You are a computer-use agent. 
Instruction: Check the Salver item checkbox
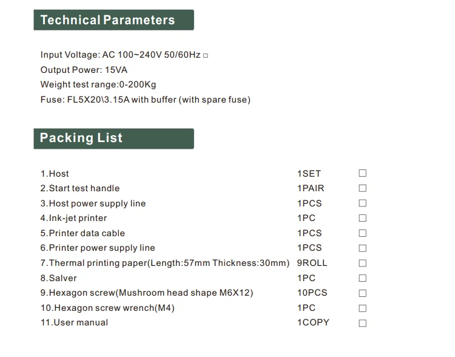point(363,278)
